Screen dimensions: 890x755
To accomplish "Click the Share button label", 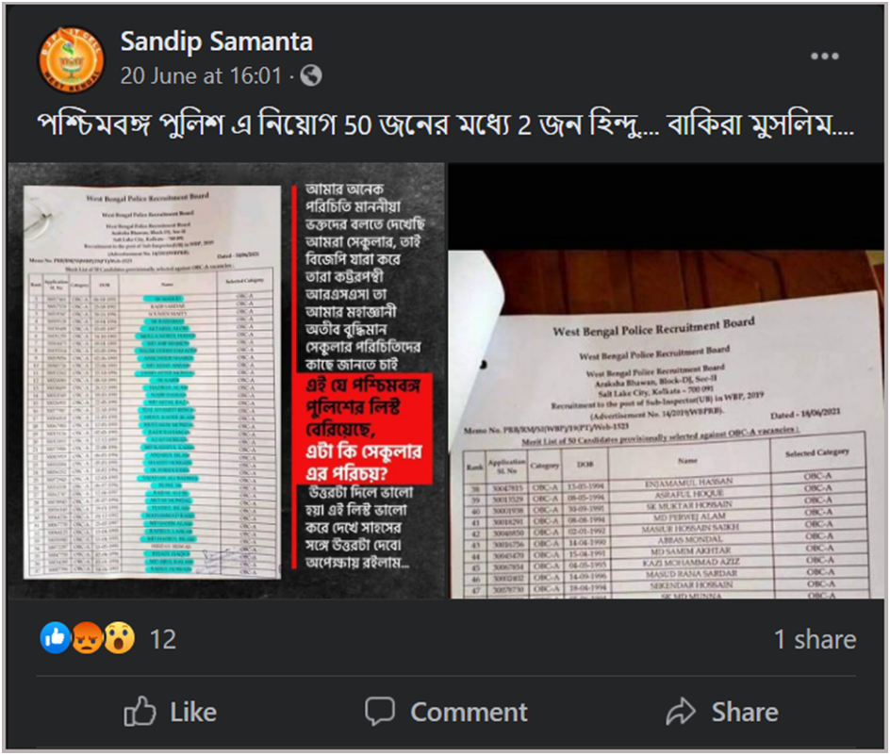I will 745,712.
